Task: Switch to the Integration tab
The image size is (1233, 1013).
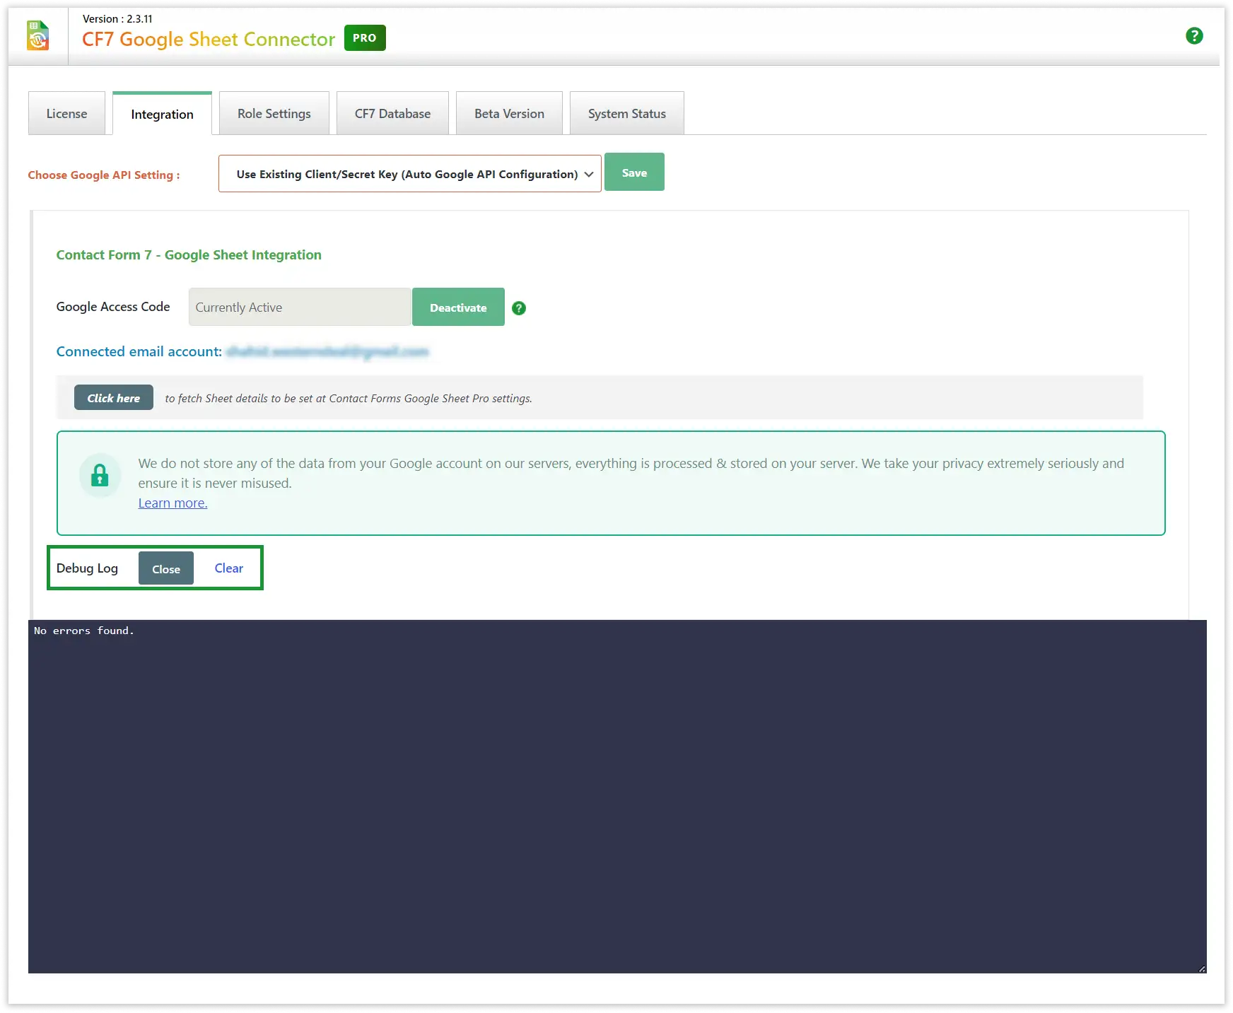Action: [x=162, y=115]
